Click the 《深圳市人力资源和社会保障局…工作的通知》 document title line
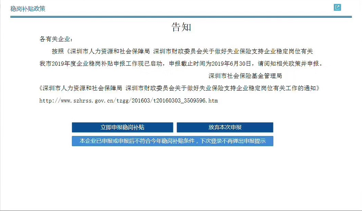This screenshot has height=211, width=362. click(x=179, y=88)
